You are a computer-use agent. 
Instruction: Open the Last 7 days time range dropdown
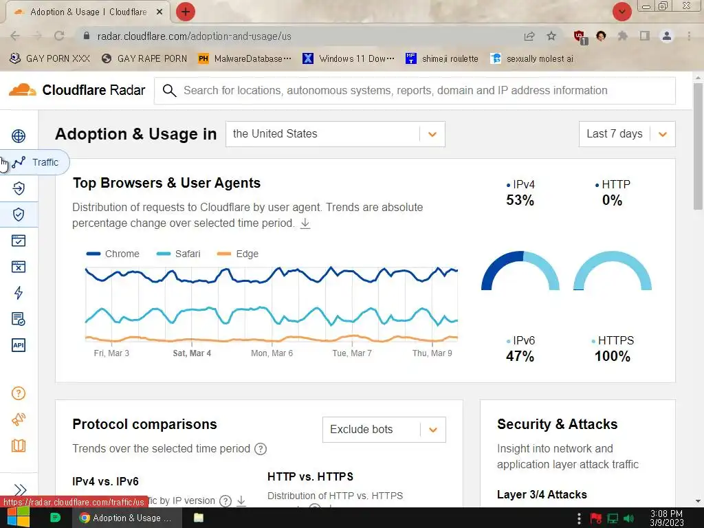[627, 134]
